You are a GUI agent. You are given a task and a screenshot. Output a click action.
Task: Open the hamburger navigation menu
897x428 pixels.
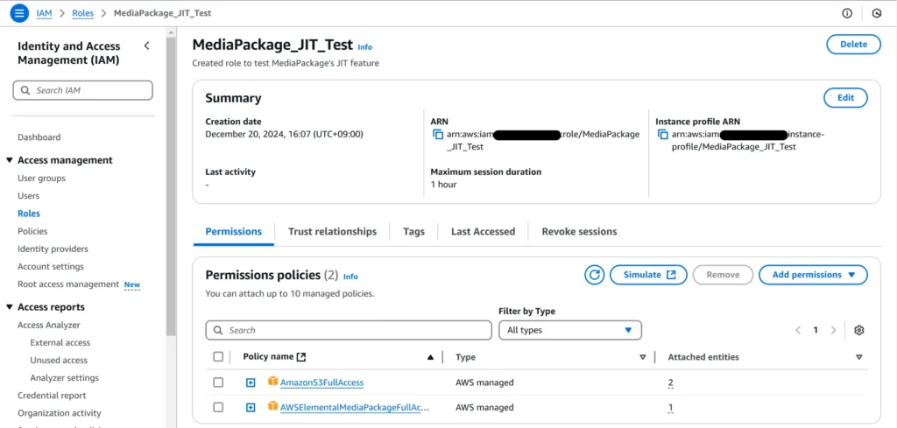(x=19, y=12)
